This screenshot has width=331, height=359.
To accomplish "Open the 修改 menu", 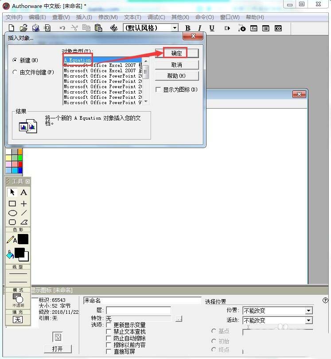I will coord(108,17).
